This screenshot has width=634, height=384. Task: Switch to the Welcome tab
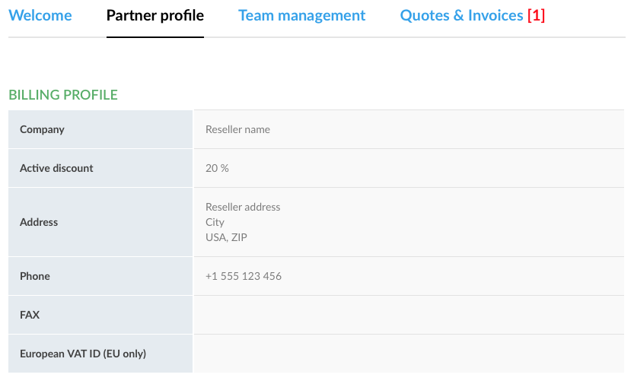pyautogui.click(x=40, y=15)
